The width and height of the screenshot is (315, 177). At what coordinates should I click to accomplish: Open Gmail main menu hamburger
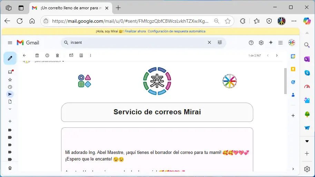click(x=10, y=43)
